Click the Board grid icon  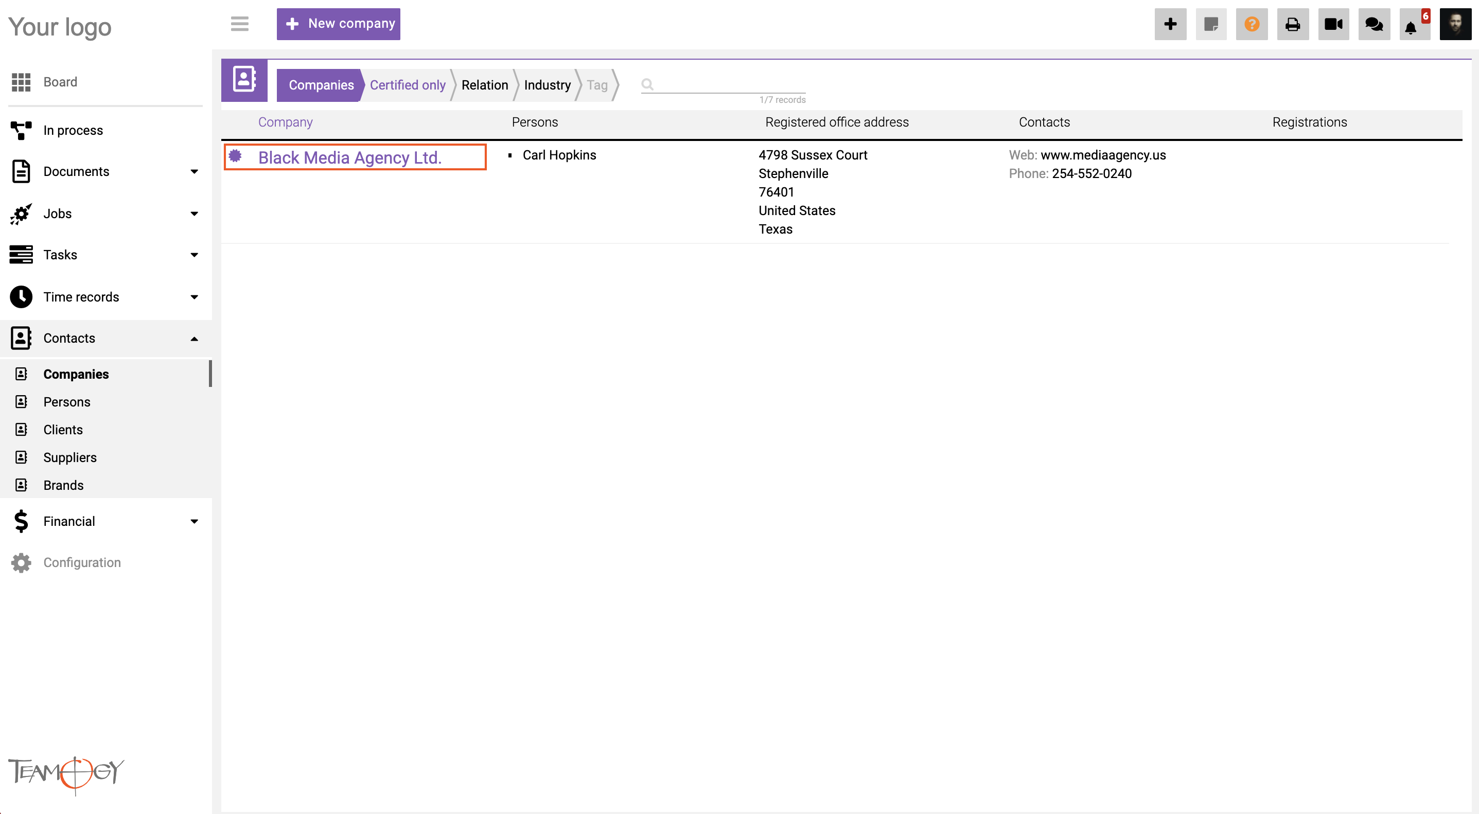[21, 82]
